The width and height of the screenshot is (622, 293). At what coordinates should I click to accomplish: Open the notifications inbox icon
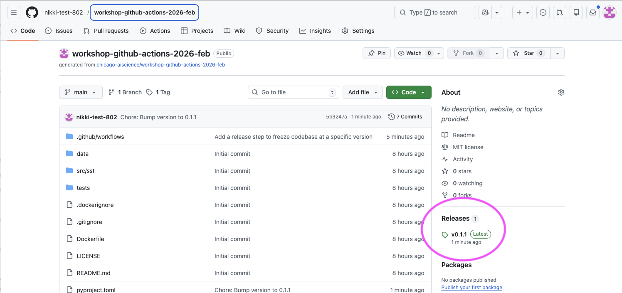pyautogui.click(x=592, y=12)
